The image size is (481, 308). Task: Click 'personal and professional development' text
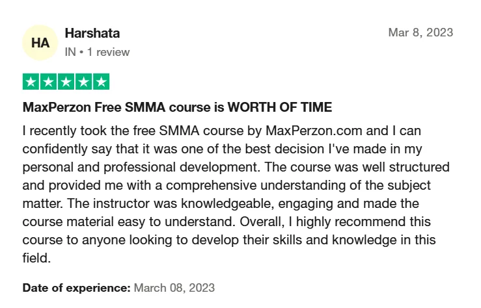click(x=140, y=167)
